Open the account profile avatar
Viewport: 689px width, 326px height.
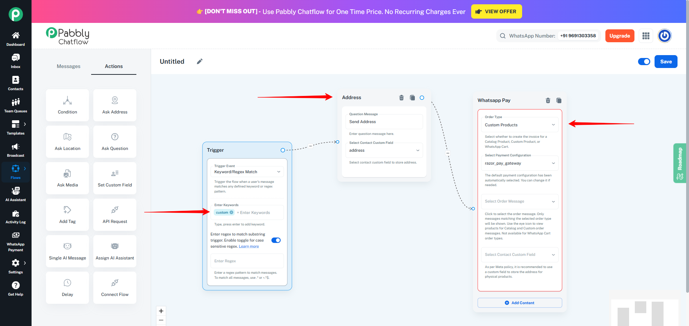point(665,36)
